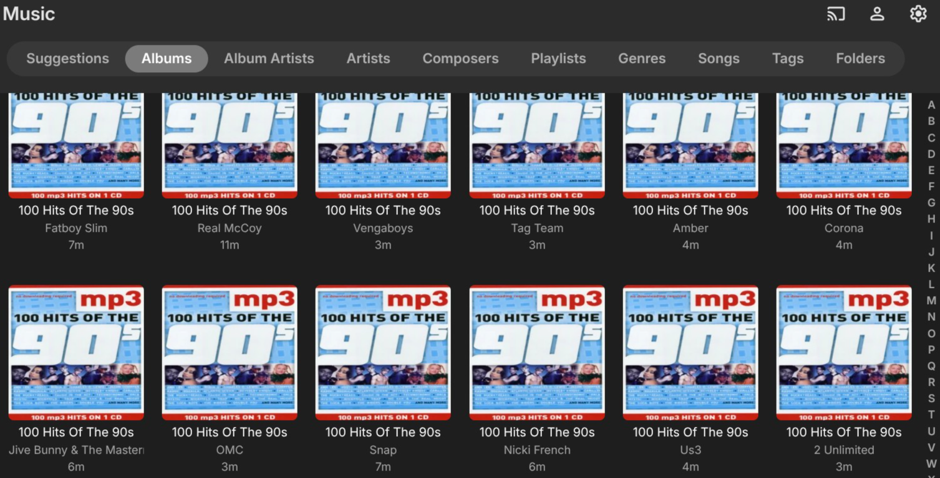Click letter G in the alphabet picker
This screenshot has width=940, height=478.
(x=931, y=203)
